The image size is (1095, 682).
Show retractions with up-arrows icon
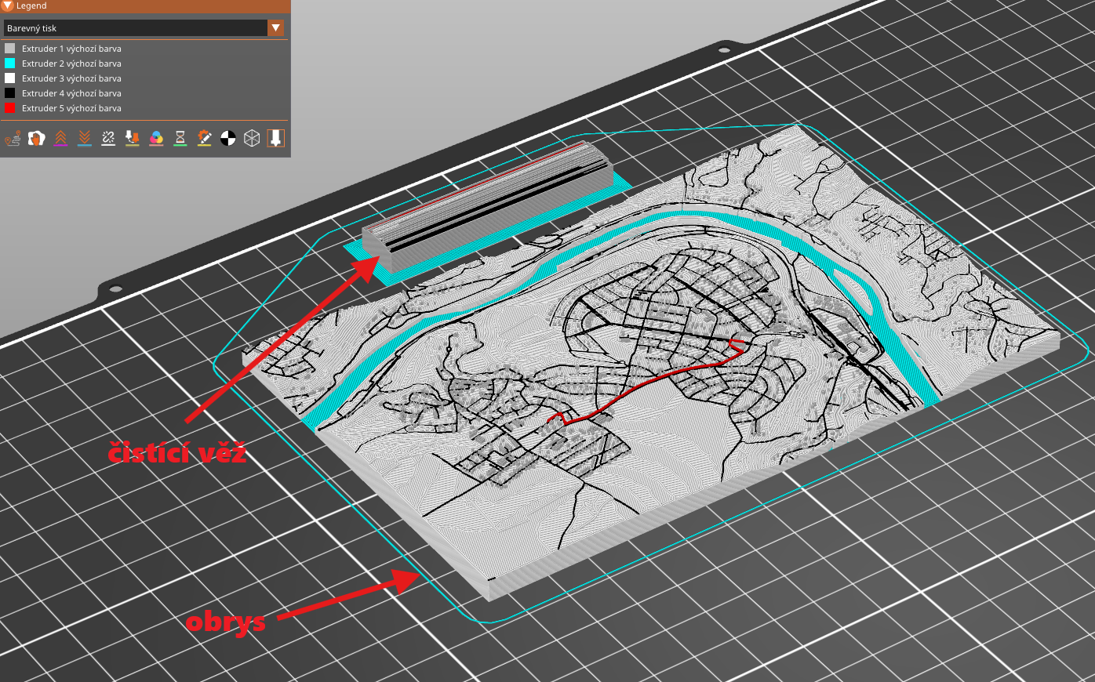pyautogui.click(x=60, y=139)
